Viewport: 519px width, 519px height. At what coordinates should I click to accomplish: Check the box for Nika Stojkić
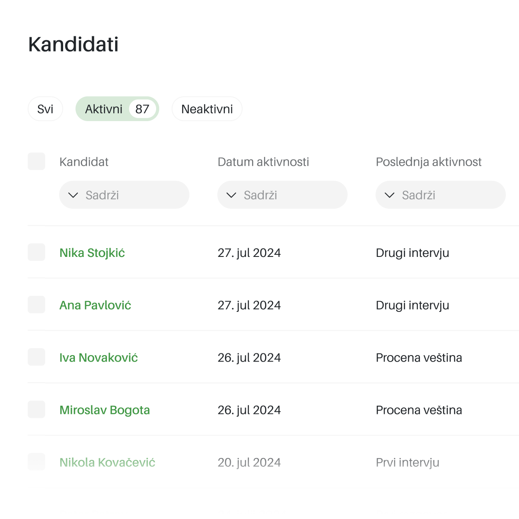coord(36,252)
